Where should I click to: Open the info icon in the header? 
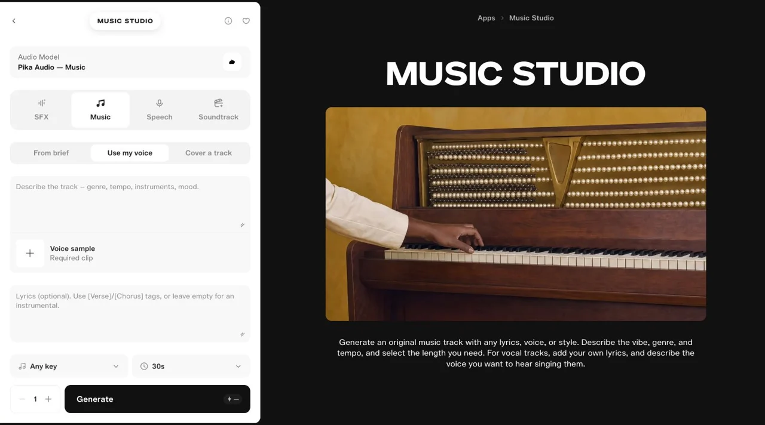coord(228,21)
